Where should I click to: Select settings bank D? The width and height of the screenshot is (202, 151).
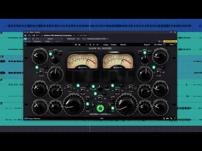click(98, 45)
